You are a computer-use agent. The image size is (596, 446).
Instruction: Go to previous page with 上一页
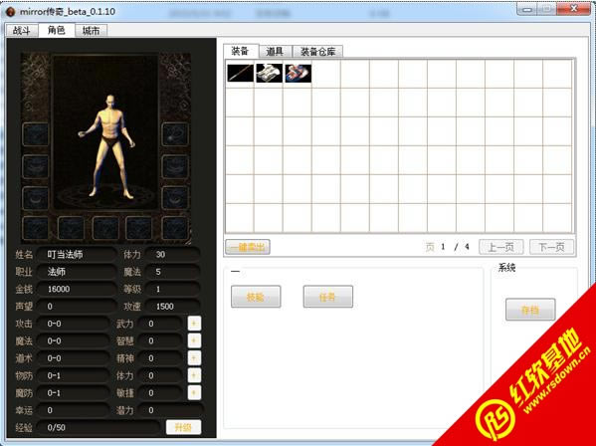point(500,247)
